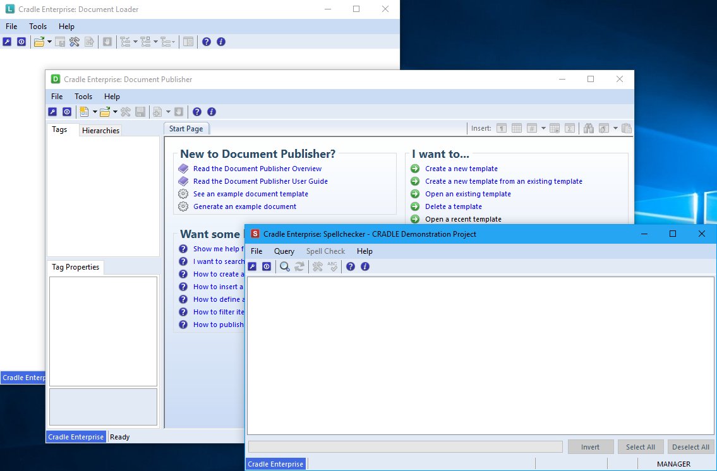Switch to the Hierarchies tab
Viewport: 717px width, 471px height.
[x=100, y=130]
